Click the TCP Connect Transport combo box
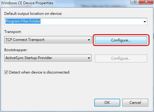Screen dimensions: 154x112 pos(48,40)
